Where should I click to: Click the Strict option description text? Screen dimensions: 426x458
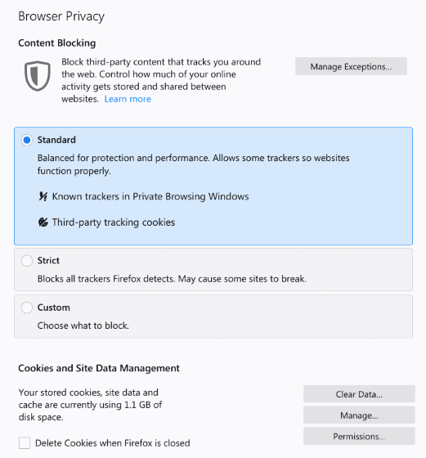pyautogui.click(x=172, y=279)
